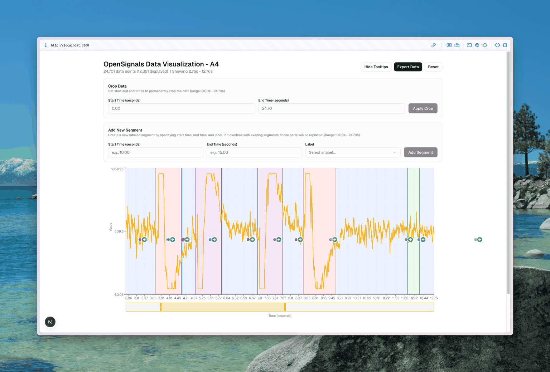
Task: Click the plus icon above the 8.37 tick
Action: [300, 240]
